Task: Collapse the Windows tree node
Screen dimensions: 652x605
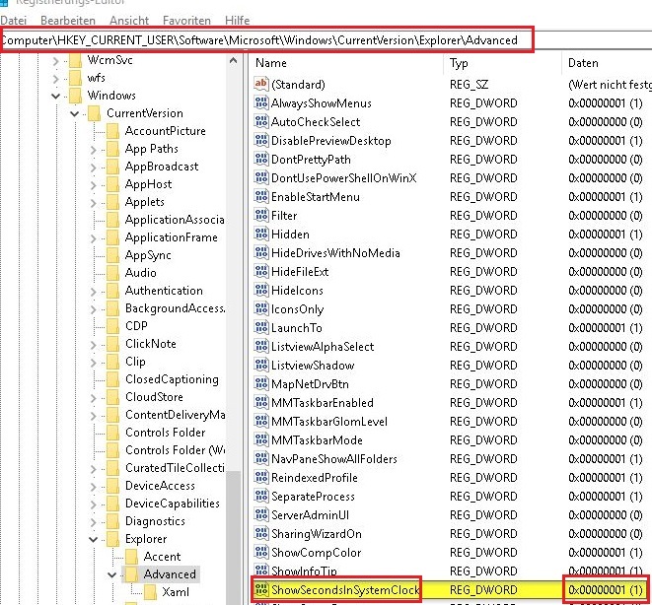Action: pyautogui.click(x=55, y=96)
